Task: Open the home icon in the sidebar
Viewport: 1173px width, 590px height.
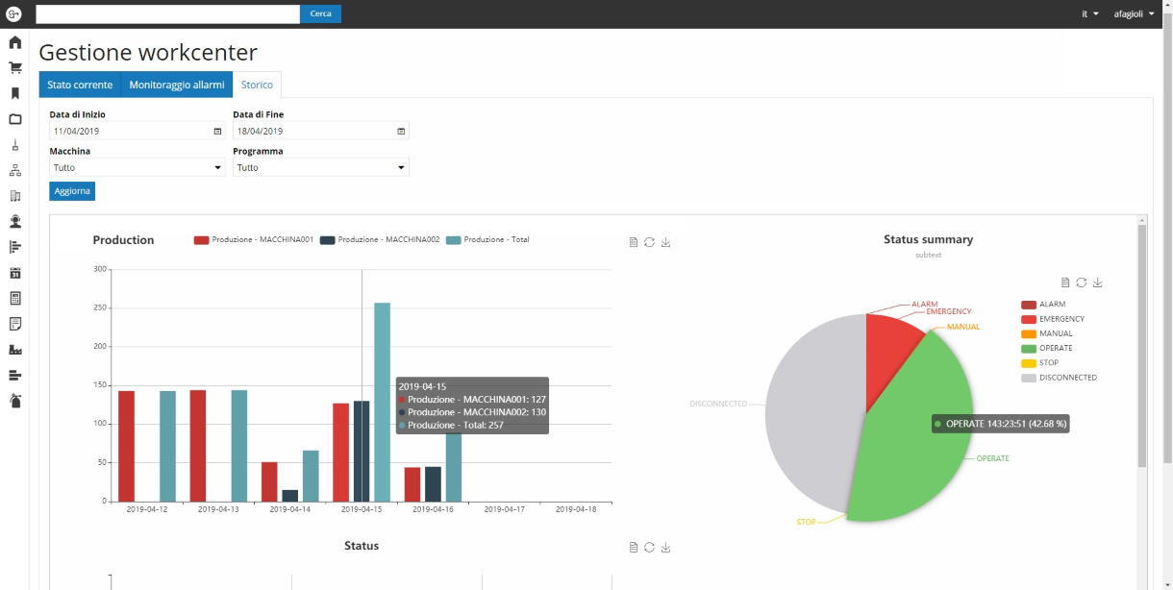Action: pyautogui.click(x=15, y=42)
